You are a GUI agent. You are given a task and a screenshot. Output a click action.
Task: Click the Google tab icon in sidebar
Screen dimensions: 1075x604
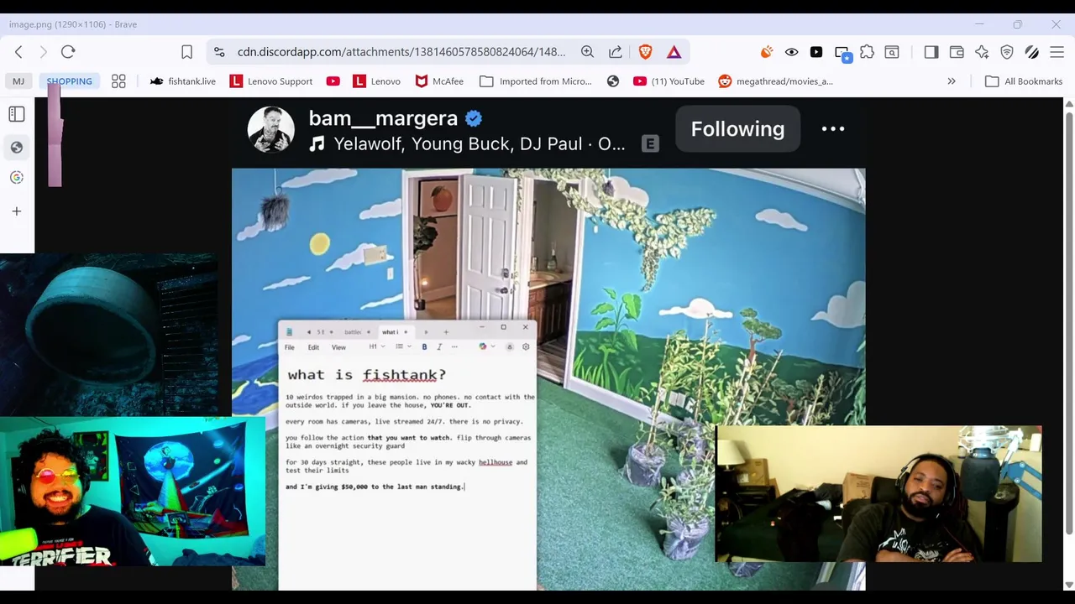17,177
